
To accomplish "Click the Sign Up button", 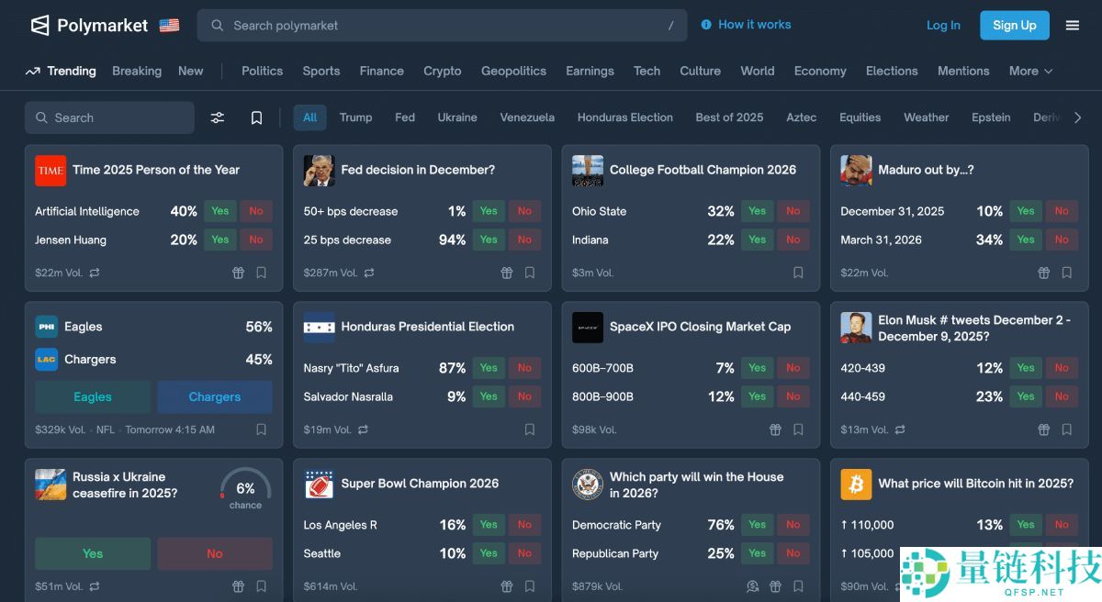I will 1014,26.
